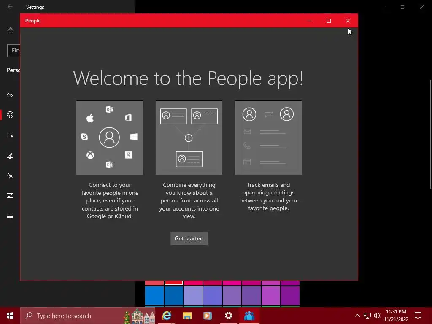The width and height of the screenshot is (432, 324).
Task: Open the Lock screen icon in Settings sidebar
Action: coord(10,135)
